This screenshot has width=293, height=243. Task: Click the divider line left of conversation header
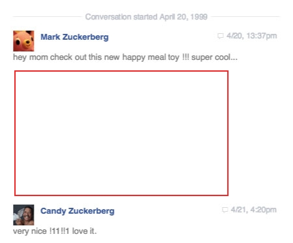coord(48,16)
